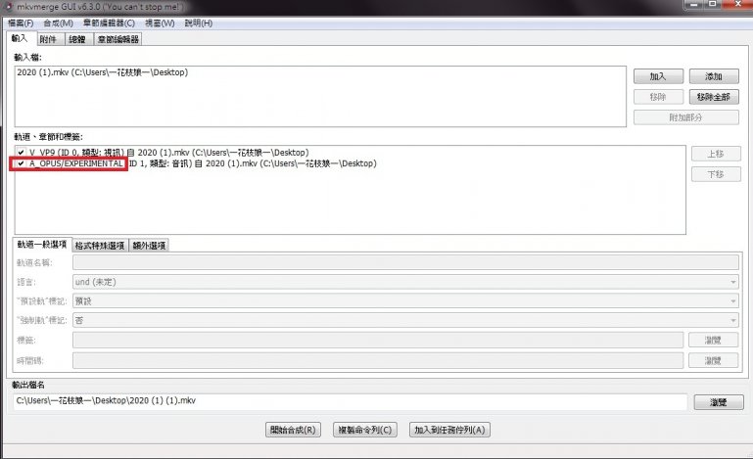Click 瀏覽 next to output filename
The image size is (753, 459).
click(713, 402)
